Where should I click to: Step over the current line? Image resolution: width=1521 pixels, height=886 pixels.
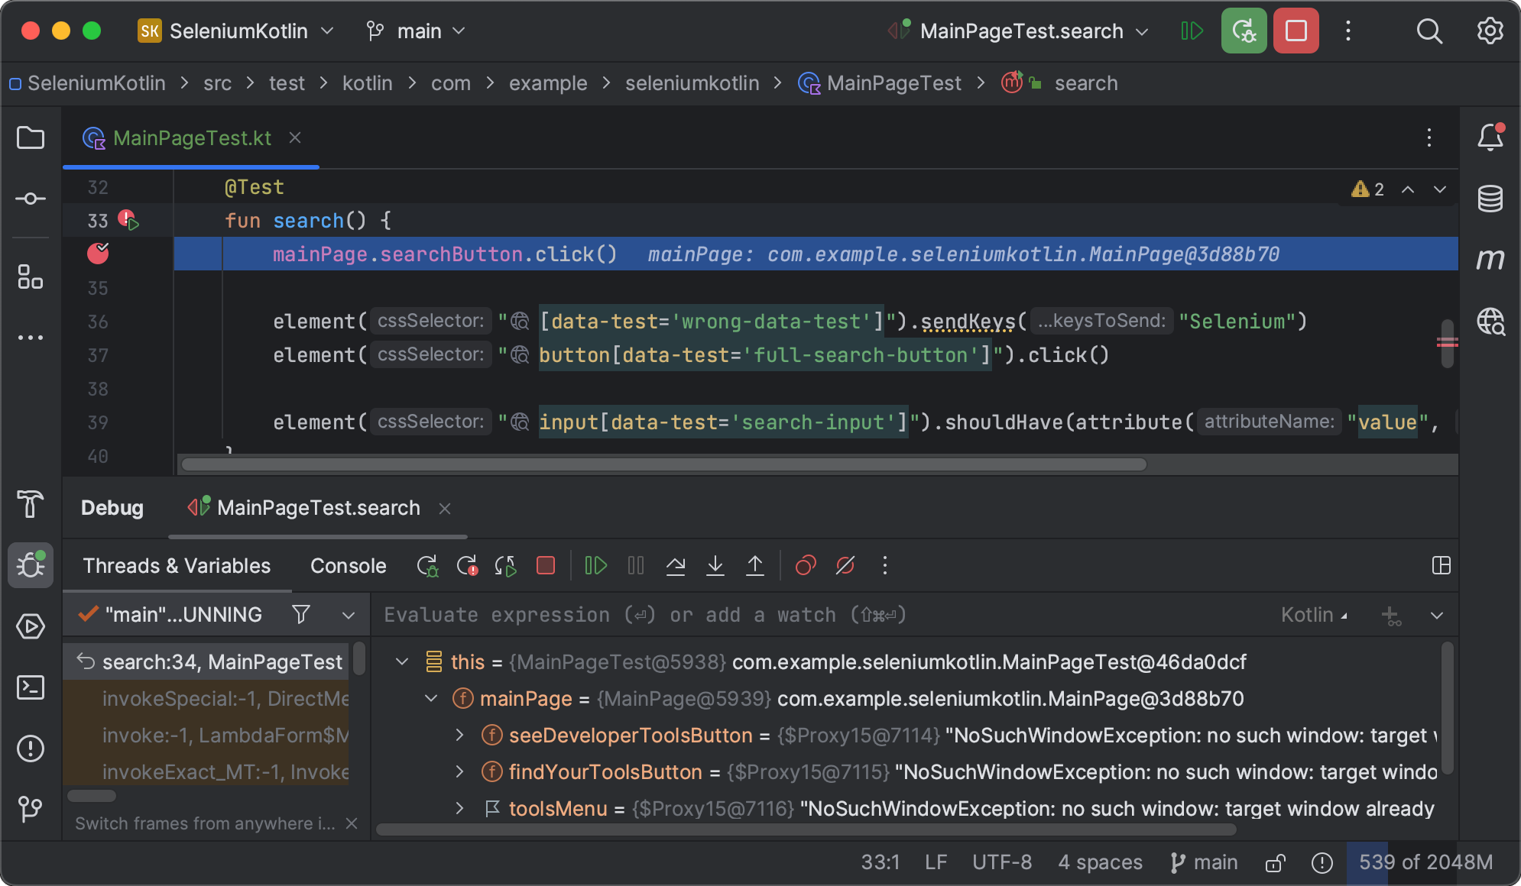click(675, 565)
